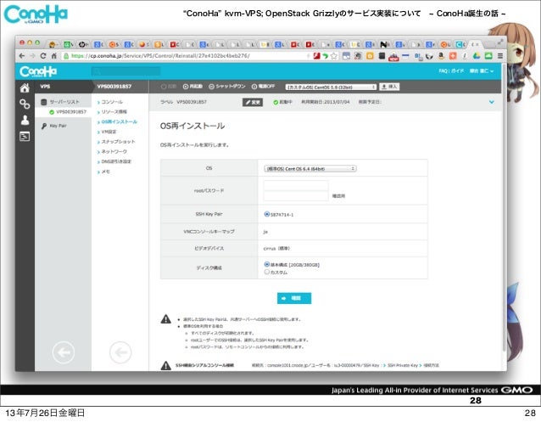Screen dimensions: 541x422
Task: Select サーバーリスト server list in the sidebar
Action: click(63, 102)
